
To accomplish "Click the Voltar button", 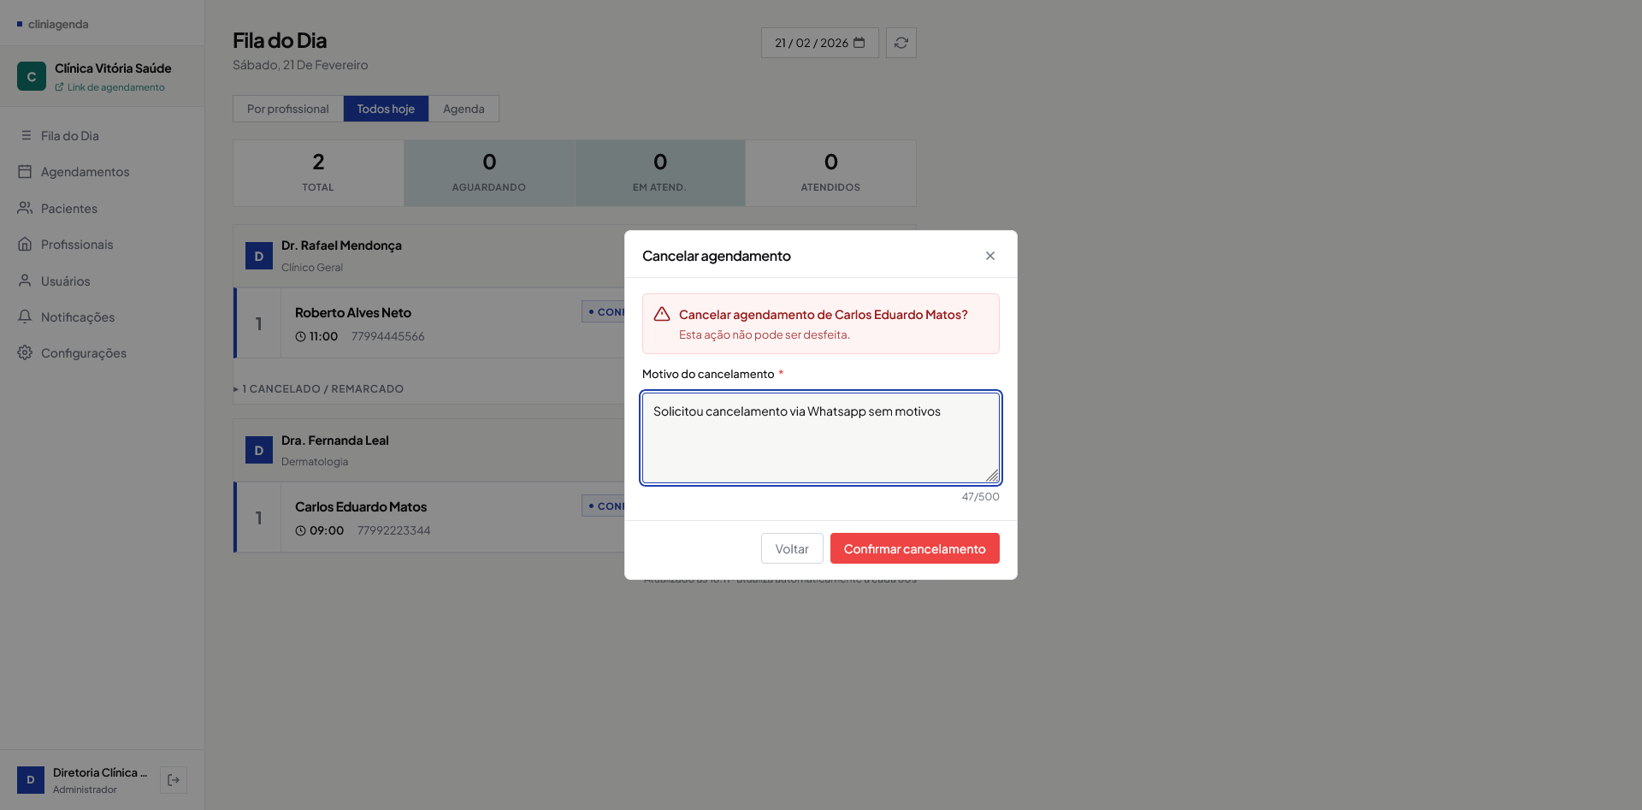I will (791, 548).
